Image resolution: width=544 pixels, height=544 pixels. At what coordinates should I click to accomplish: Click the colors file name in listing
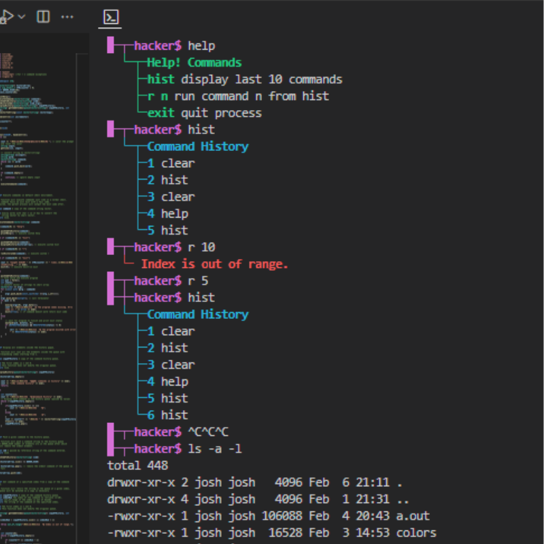click(415, 532)
